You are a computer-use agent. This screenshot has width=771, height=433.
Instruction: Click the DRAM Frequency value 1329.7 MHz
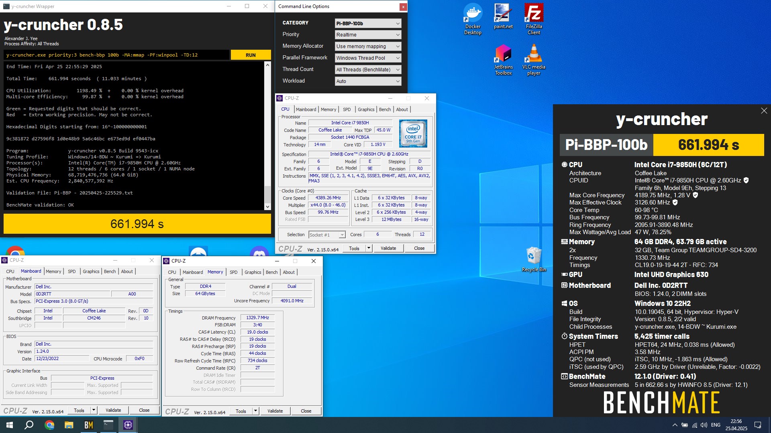(x=257, y=318)
